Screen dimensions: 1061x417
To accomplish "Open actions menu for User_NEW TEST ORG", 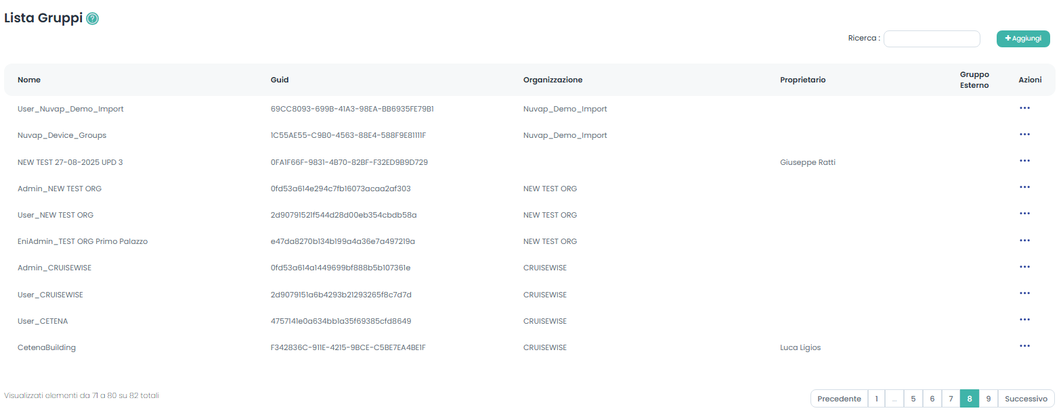I will tap(1024, 214).
